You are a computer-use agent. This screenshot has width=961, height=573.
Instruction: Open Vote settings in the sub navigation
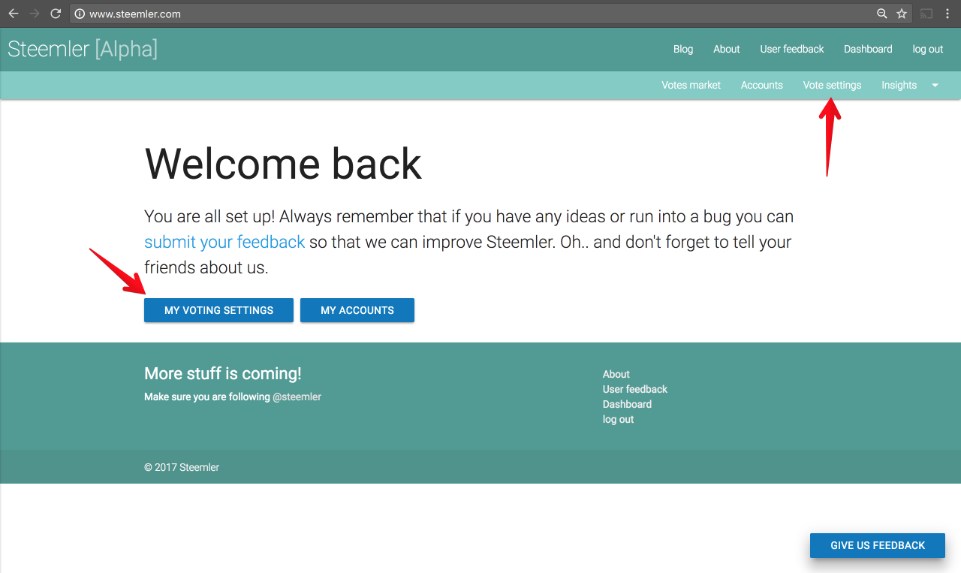click(832, 85)
